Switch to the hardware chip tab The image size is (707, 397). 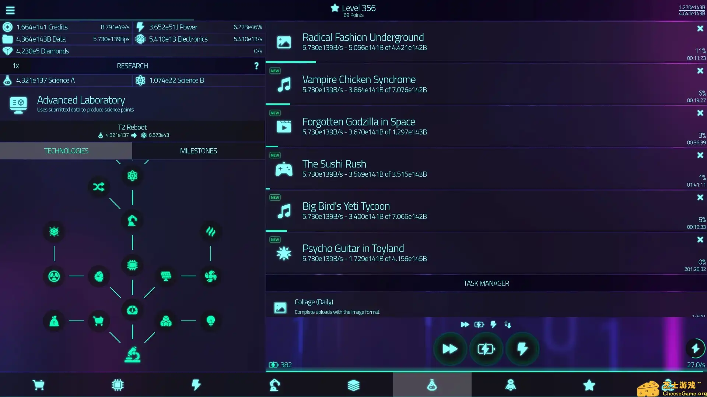(x=118, y=385)
